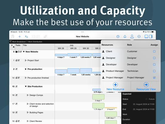Toggle the right sidebar panel icon
This screenshot has width=165, height=124.
(x=151, y=37)
